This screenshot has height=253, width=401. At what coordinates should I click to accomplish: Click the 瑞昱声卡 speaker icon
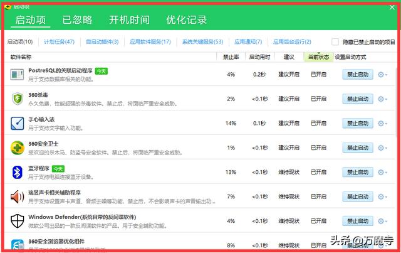17,197
